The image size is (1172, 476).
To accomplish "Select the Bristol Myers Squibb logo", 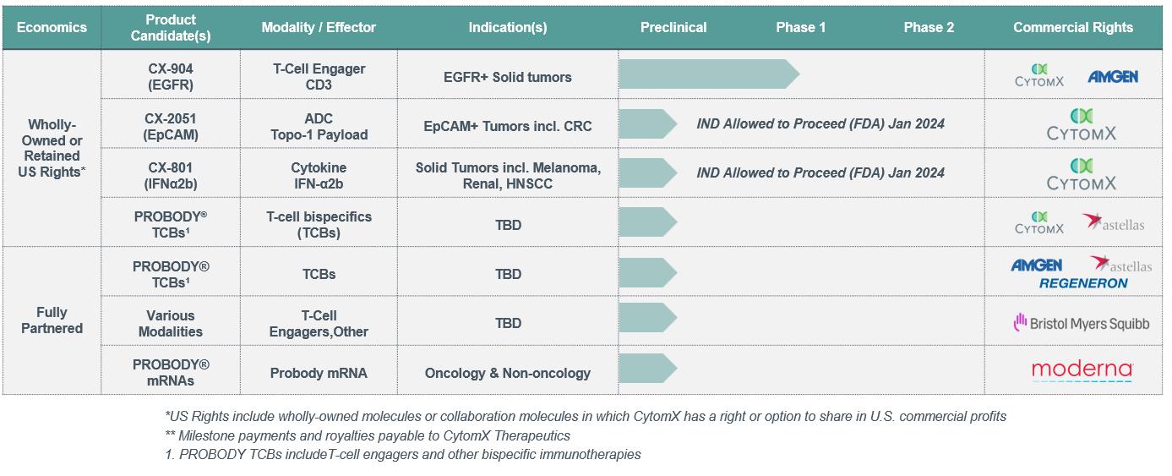I will click(x=1081, y=323).
